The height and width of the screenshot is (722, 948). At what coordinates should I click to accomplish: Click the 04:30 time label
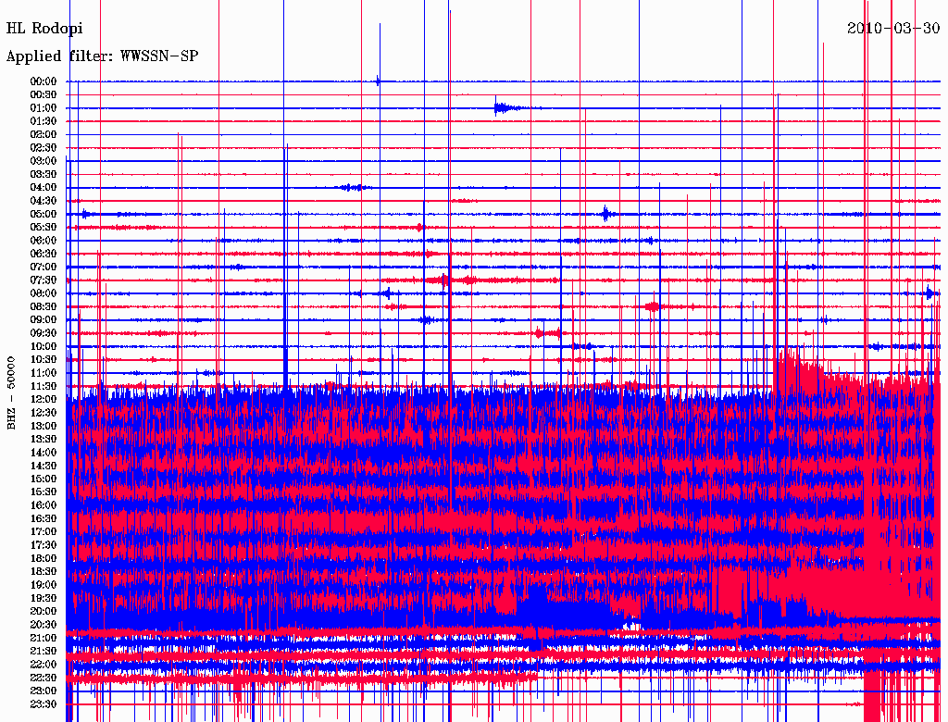pos(44,201)
